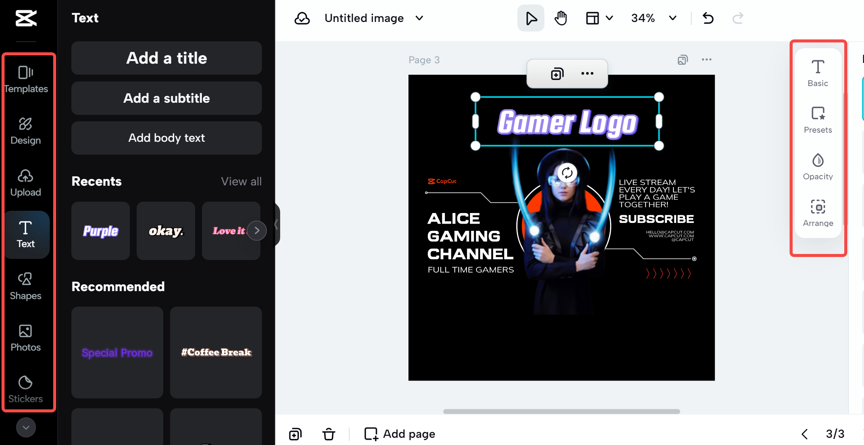Click rotate handle on gamer image

(x=567, y=173)
